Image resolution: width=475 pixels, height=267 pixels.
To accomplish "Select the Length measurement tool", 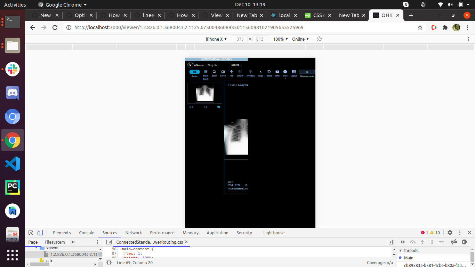I will coord(240,73).
